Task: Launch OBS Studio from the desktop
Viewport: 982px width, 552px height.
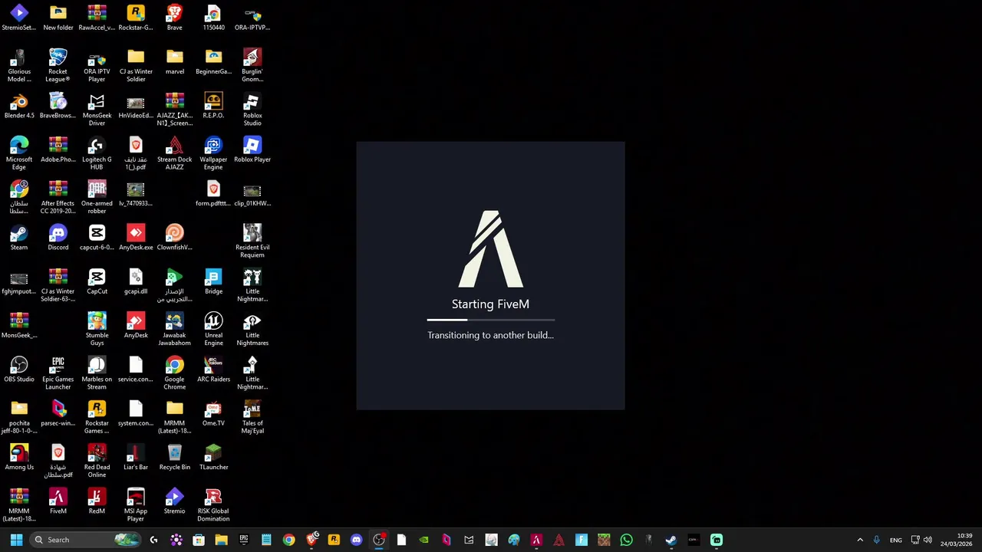Action: click(19, 370)
